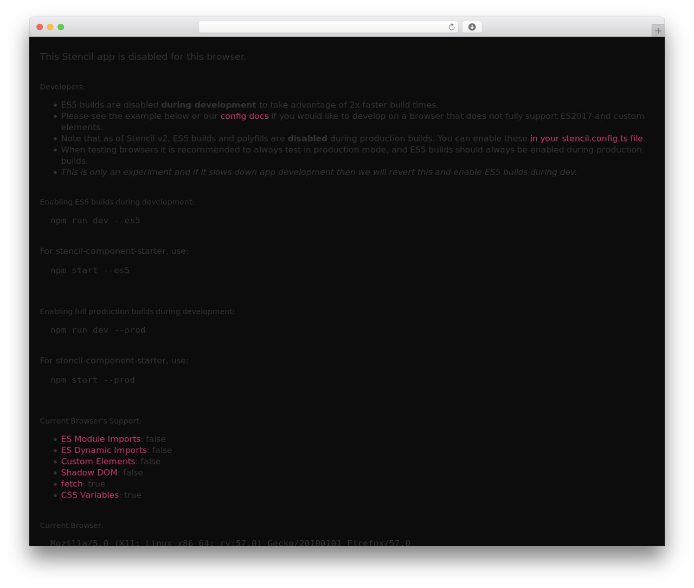Maximize window using the green button
The width and height of the screenshot is (694, 588).
61,27
